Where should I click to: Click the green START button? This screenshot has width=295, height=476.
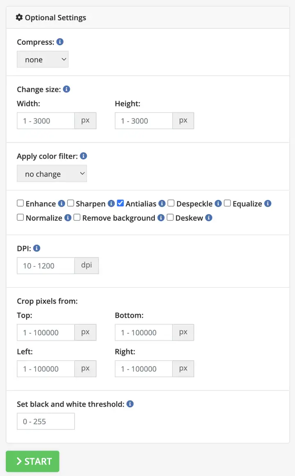click(32, 461)
